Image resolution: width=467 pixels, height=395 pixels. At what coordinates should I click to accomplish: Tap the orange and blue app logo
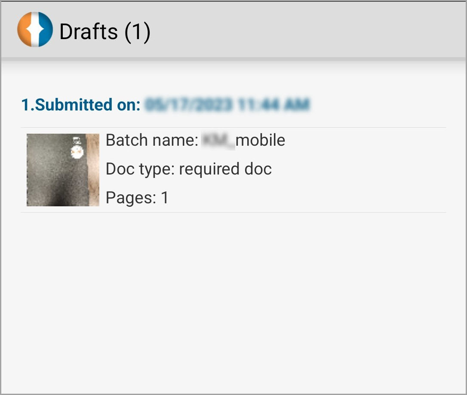tap(35, 30)
